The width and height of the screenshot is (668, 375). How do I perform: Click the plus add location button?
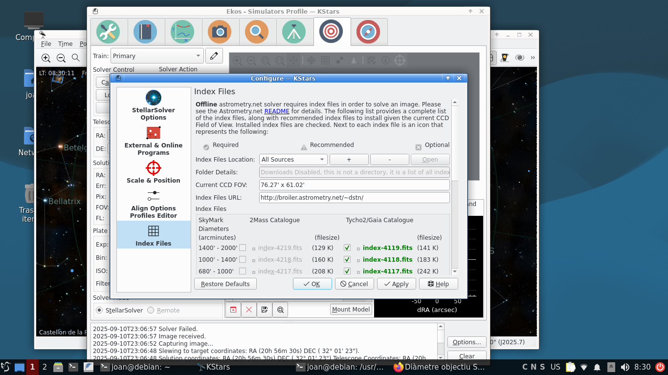pyautogui.click(x=349, y=159)
